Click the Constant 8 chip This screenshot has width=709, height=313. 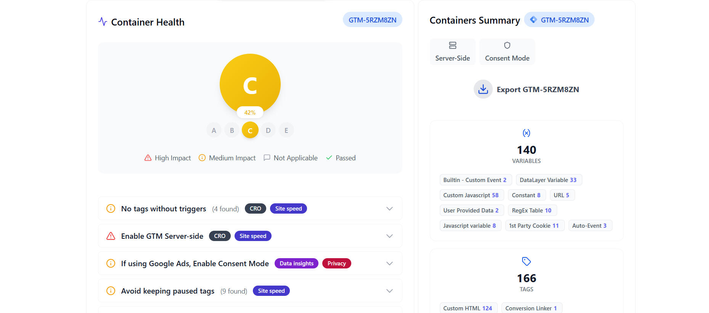pos(526,195)
